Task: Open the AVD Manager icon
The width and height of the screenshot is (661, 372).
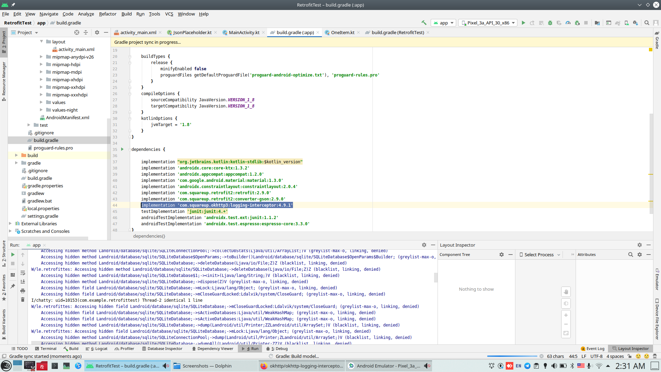Action: click(627, 23)
